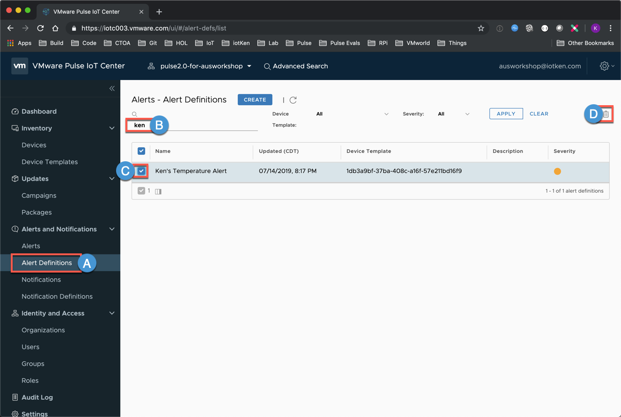Screen dimensions: 621x417
Task: Open the pulse2.0-for-ausworkshop organization dropdown
Action: [x=201, y=66]
